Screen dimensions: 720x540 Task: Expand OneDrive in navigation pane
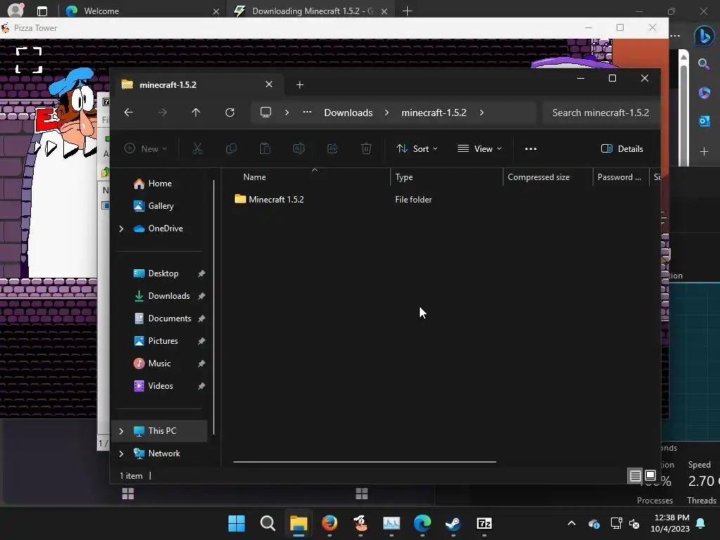[121, 229]
